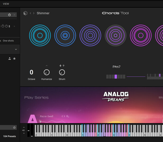This screenshot has width=163, height=142.
Task: Favorite preset with outline star above 104 Presets
Action: [14, 127]
